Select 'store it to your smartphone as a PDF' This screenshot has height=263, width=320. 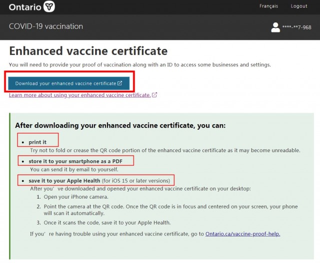[x=75, y=161]
